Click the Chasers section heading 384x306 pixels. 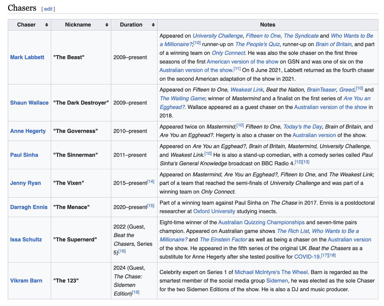pyautogui.click(x=22, y=8)
